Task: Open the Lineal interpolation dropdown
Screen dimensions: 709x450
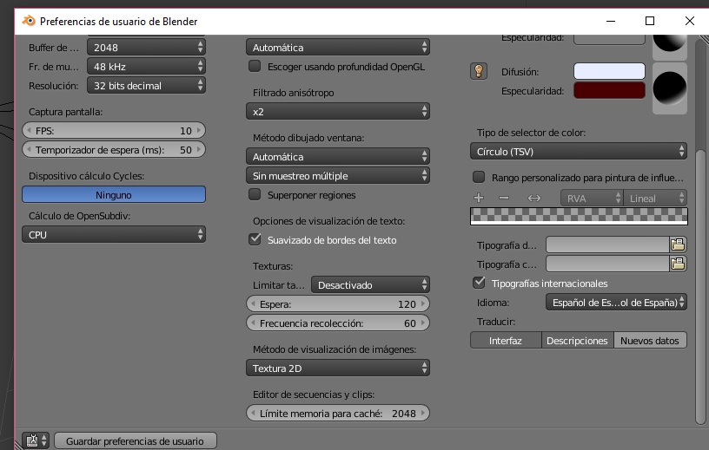Action: [x=655, y=198]
